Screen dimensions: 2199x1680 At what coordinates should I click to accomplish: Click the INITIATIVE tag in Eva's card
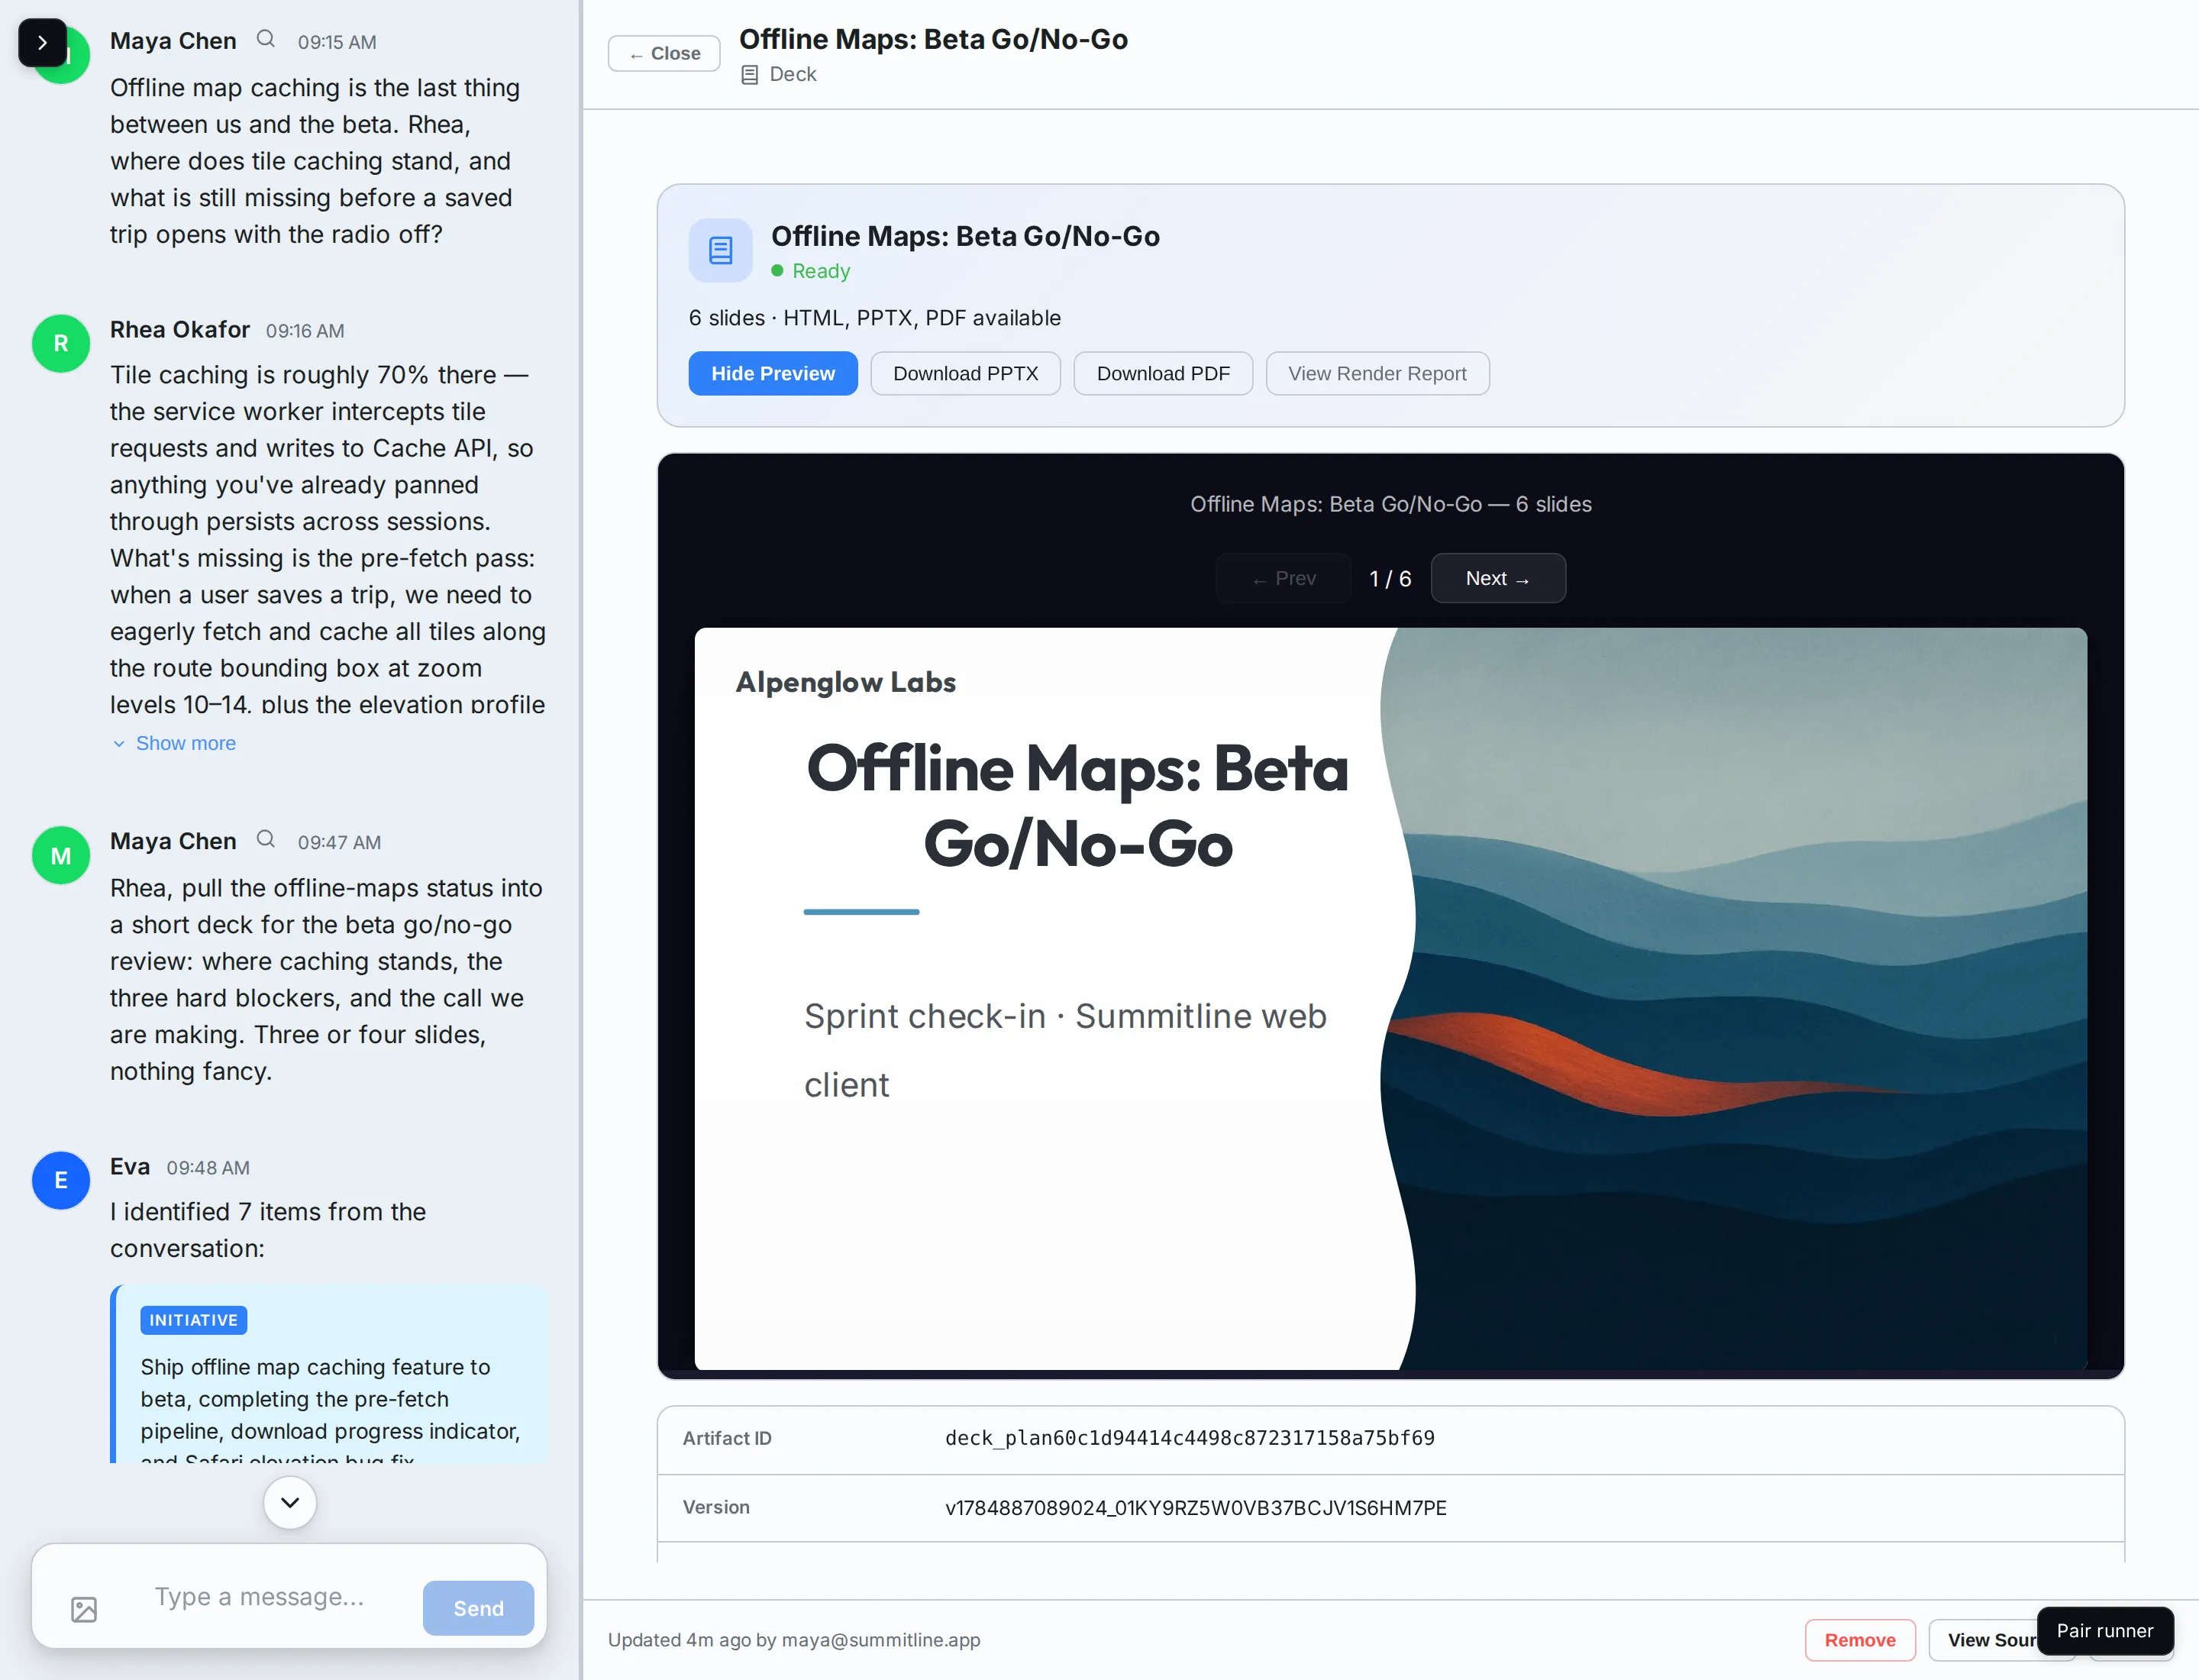pyautogui.click(x=194, y=1320)
